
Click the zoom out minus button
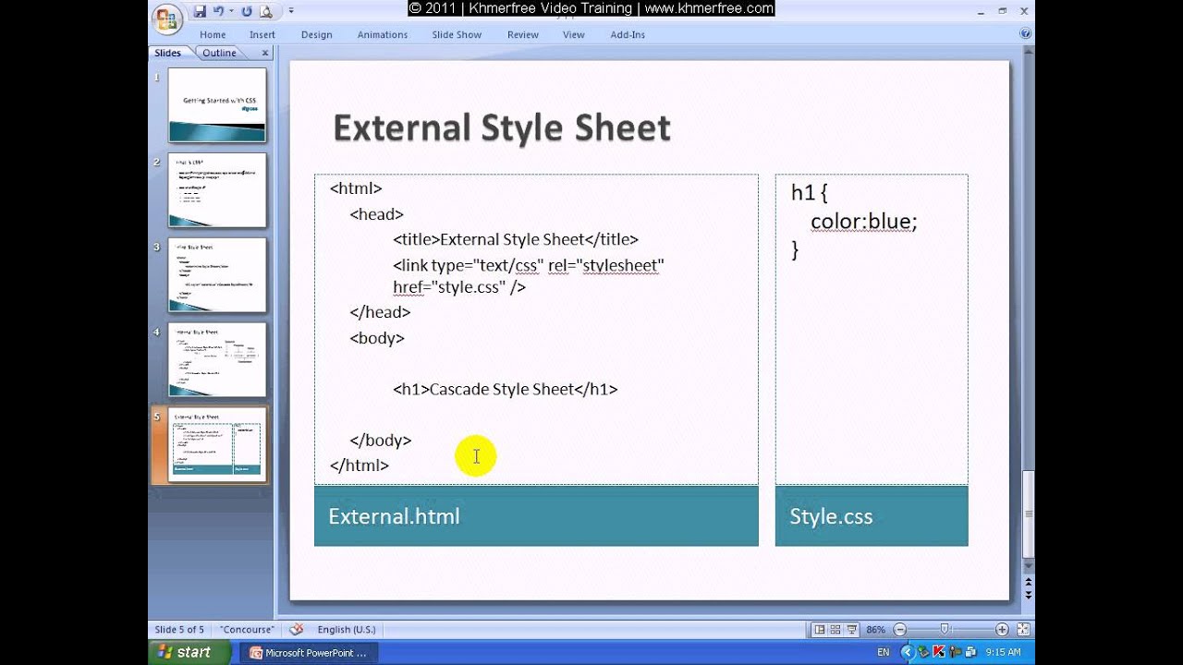pyautogui.click(x=899, y=630)
